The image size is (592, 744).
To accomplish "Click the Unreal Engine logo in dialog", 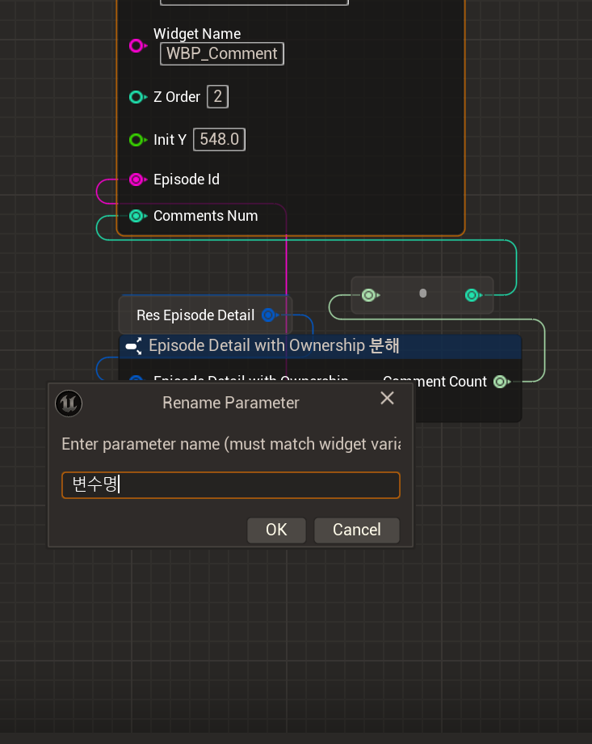I will (69, 403).
